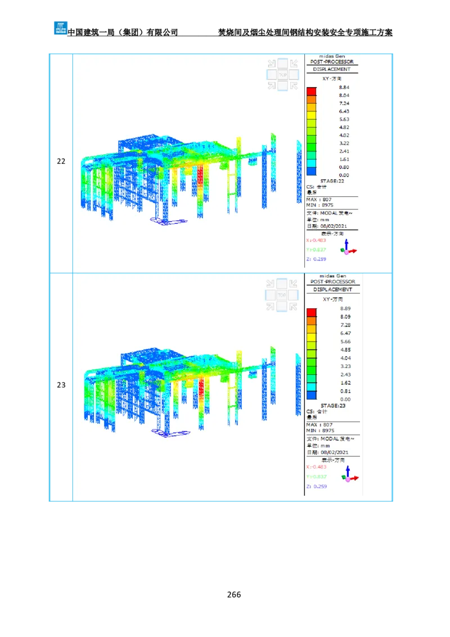Click the blue legend swatch beside 0.80
Image resolution: width=450 pixels, height=637 pixels.
312,171
